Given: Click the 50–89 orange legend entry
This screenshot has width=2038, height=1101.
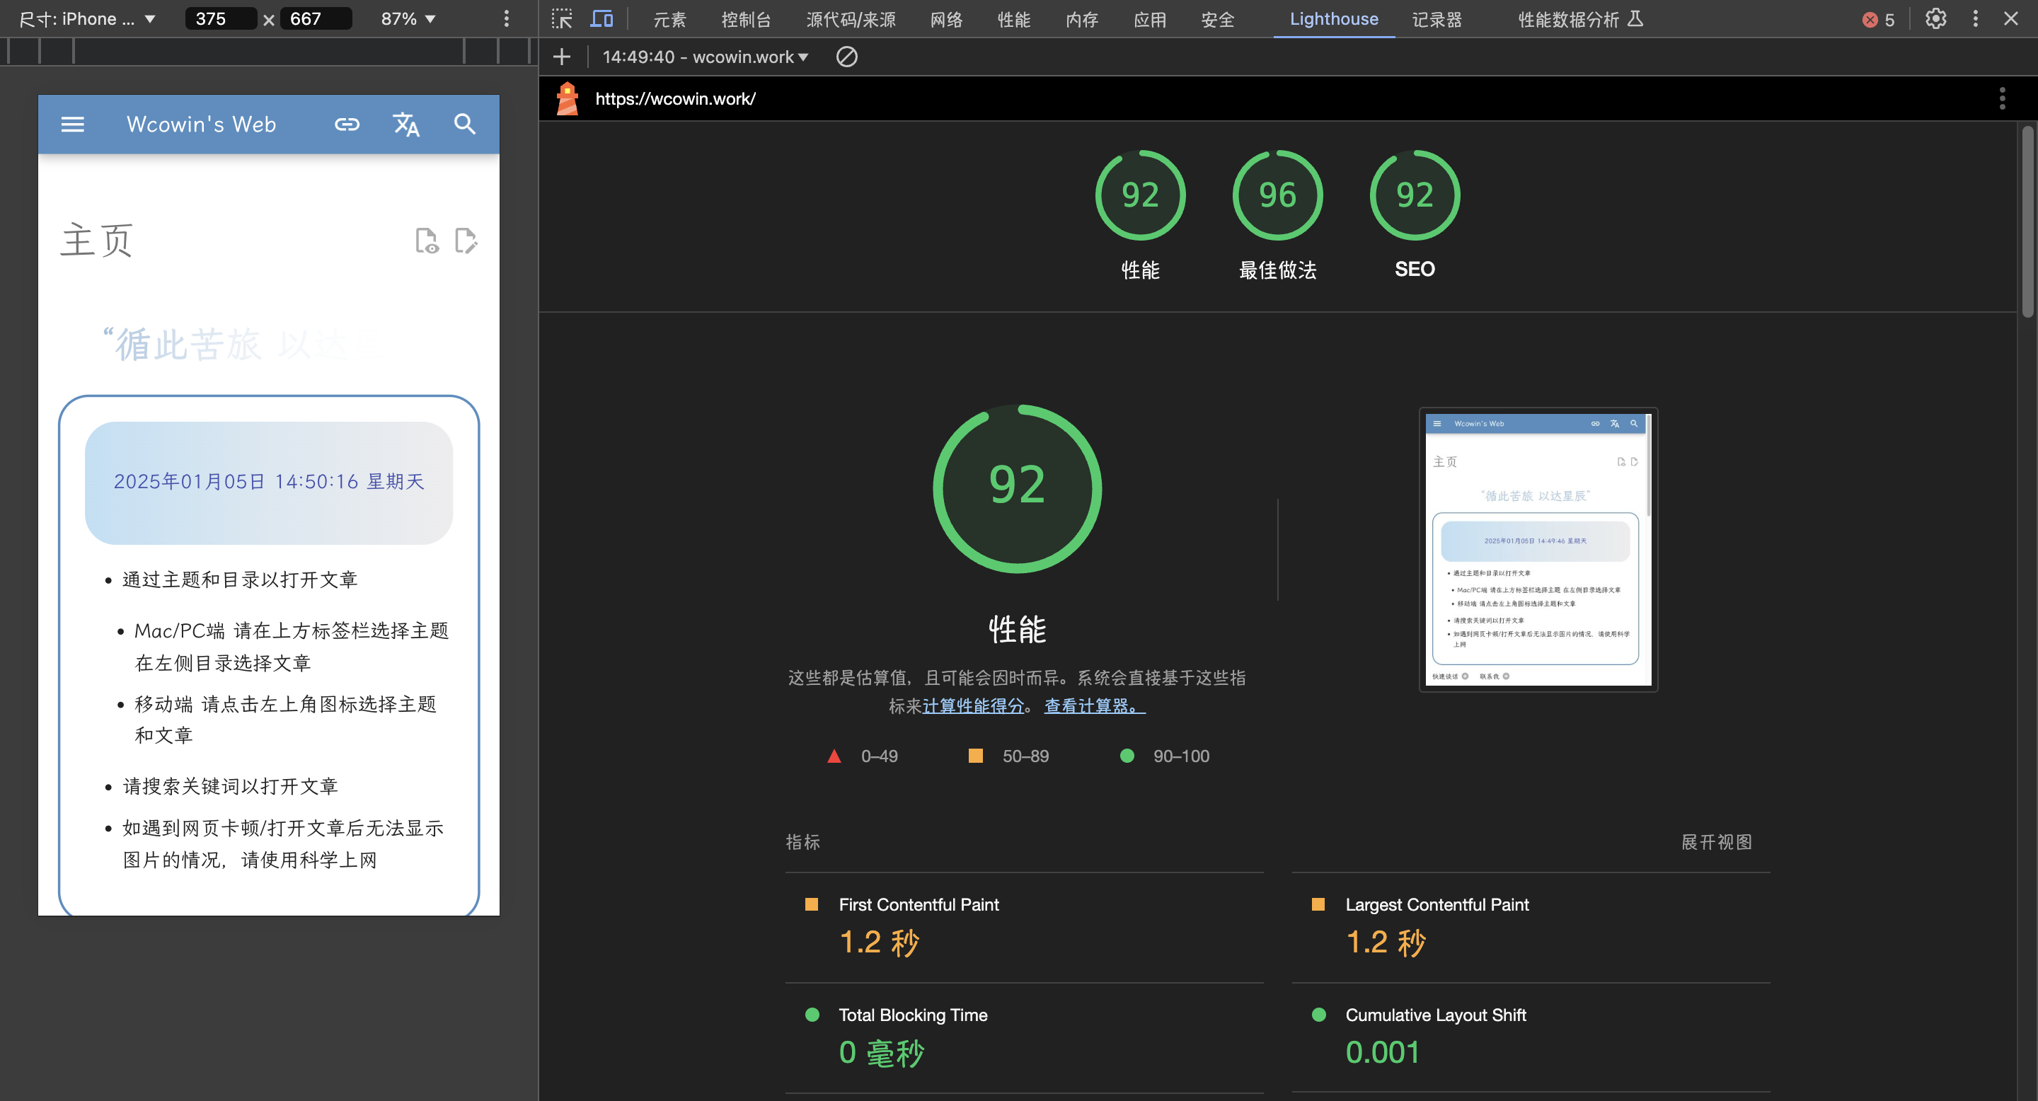Looking at the screenshot, I should point(1008,756).
